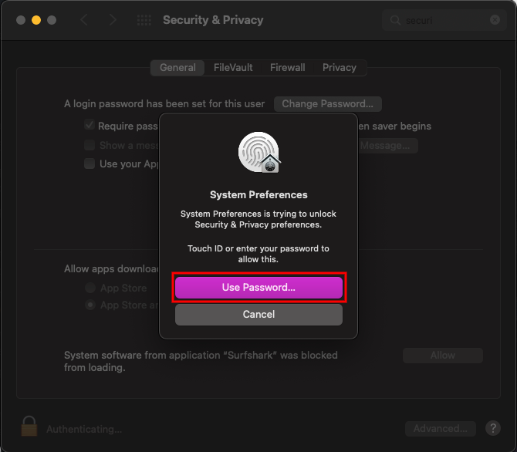This screenshot has height=452, width=517.
Task: Clear the search field with the x icon
Action: point(495,20)
